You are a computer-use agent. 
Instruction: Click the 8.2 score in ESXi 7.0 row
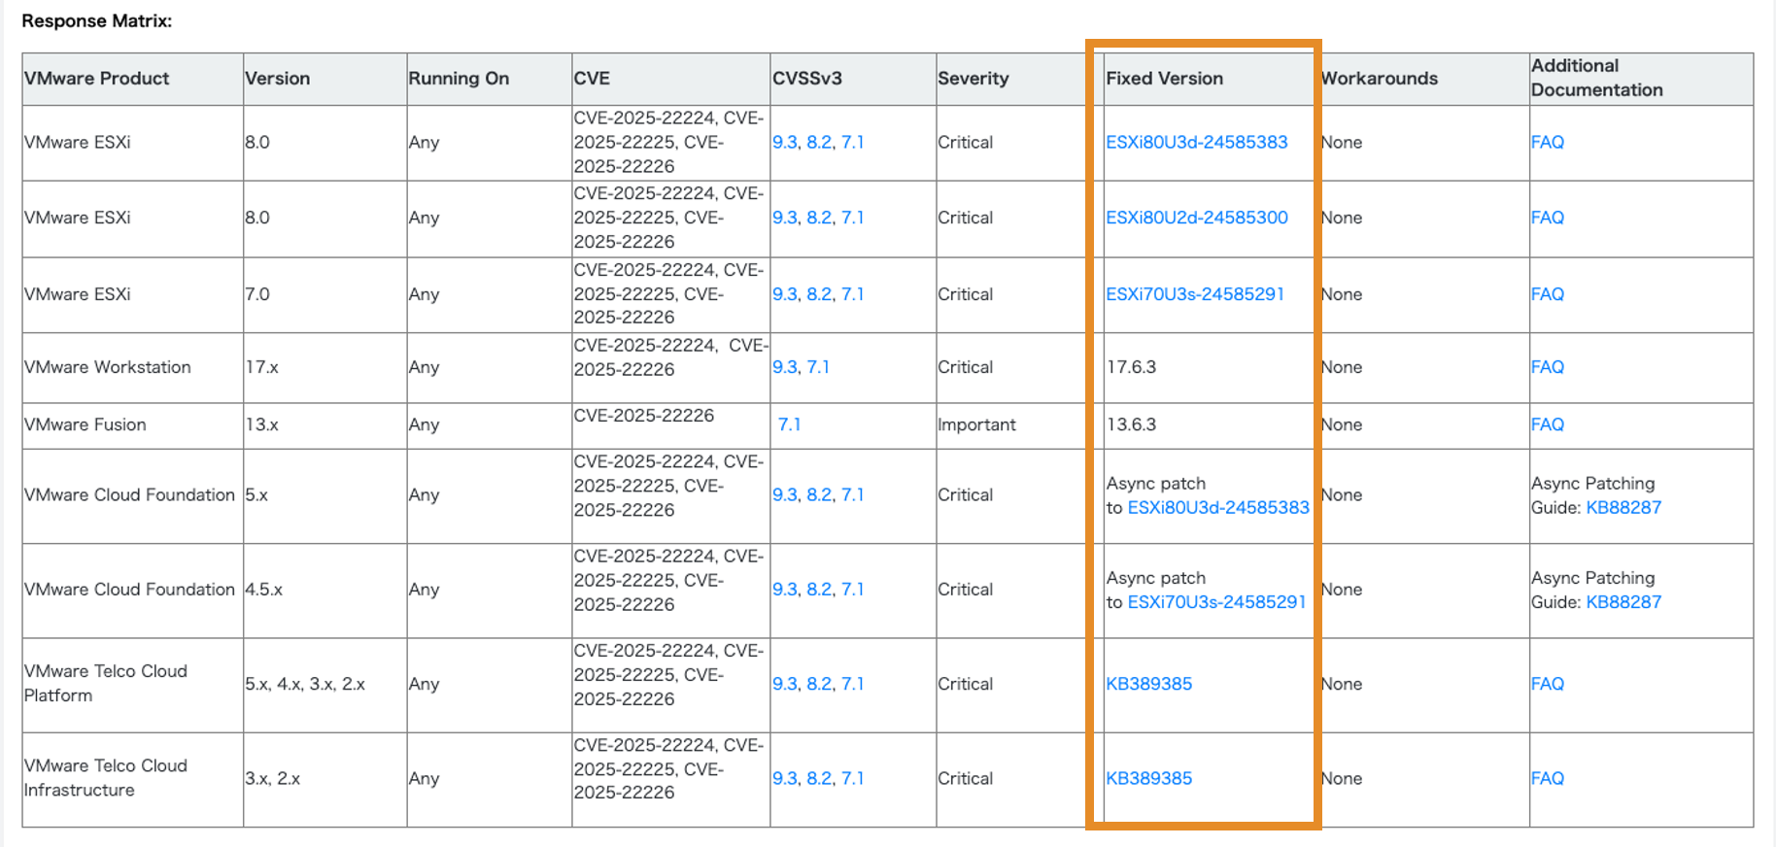click(819, 294)
